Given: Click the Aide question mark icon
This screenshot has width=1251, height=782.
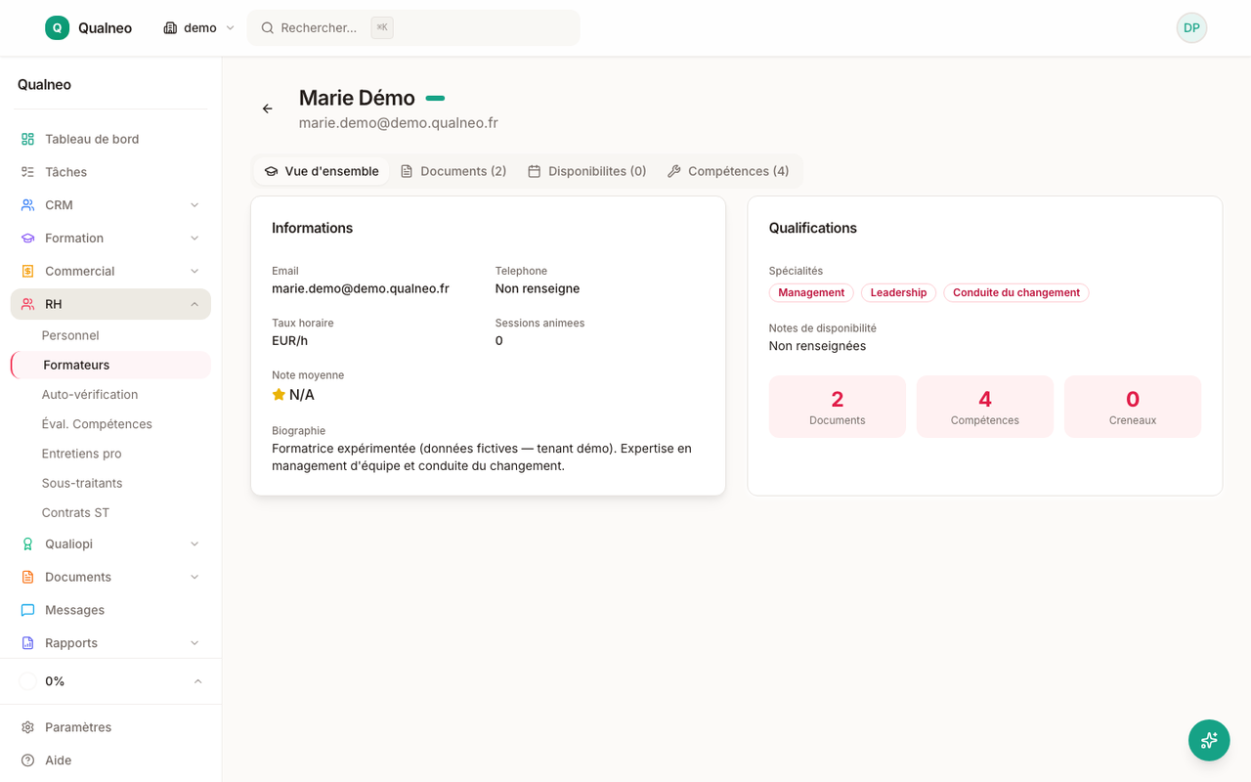Looking at the screenshot, I should pyautogui.click(x=27, y=760).
